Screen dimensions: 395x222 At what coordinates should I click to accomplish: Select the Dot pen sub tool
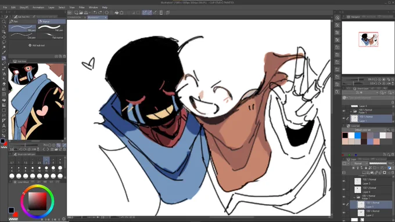(x=23, y=36)
